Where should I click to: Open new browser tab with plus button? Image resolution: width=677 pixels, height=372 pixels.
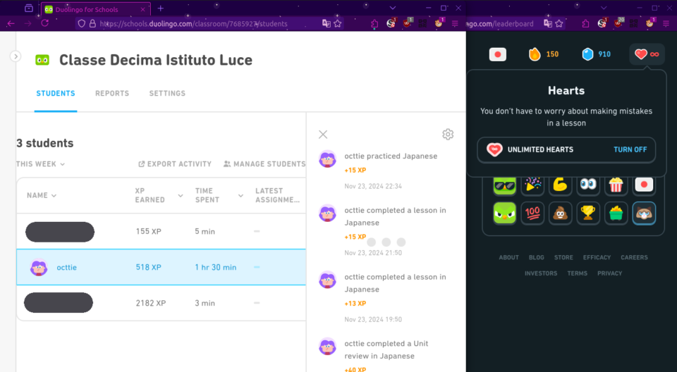coord(161,8)
